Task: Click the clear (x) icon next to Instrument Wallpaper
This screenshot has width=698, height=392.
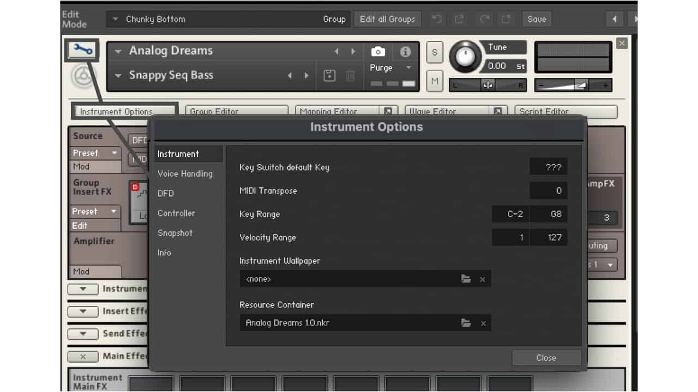Action: click(483, 279)
